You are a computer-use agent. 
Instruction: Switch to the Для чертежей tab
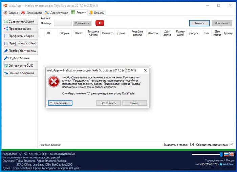pyautogui.click(x=57, y=13)
